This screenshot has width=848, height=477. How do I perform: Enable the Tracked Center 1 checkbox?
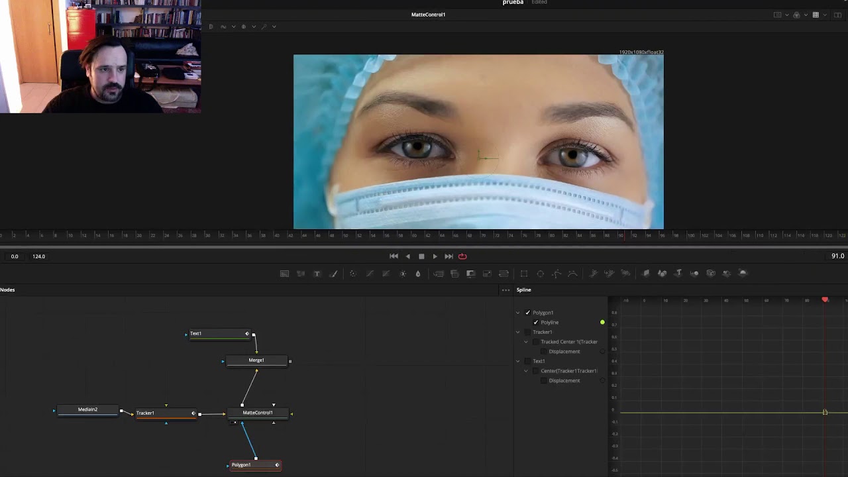coord(536,342)
